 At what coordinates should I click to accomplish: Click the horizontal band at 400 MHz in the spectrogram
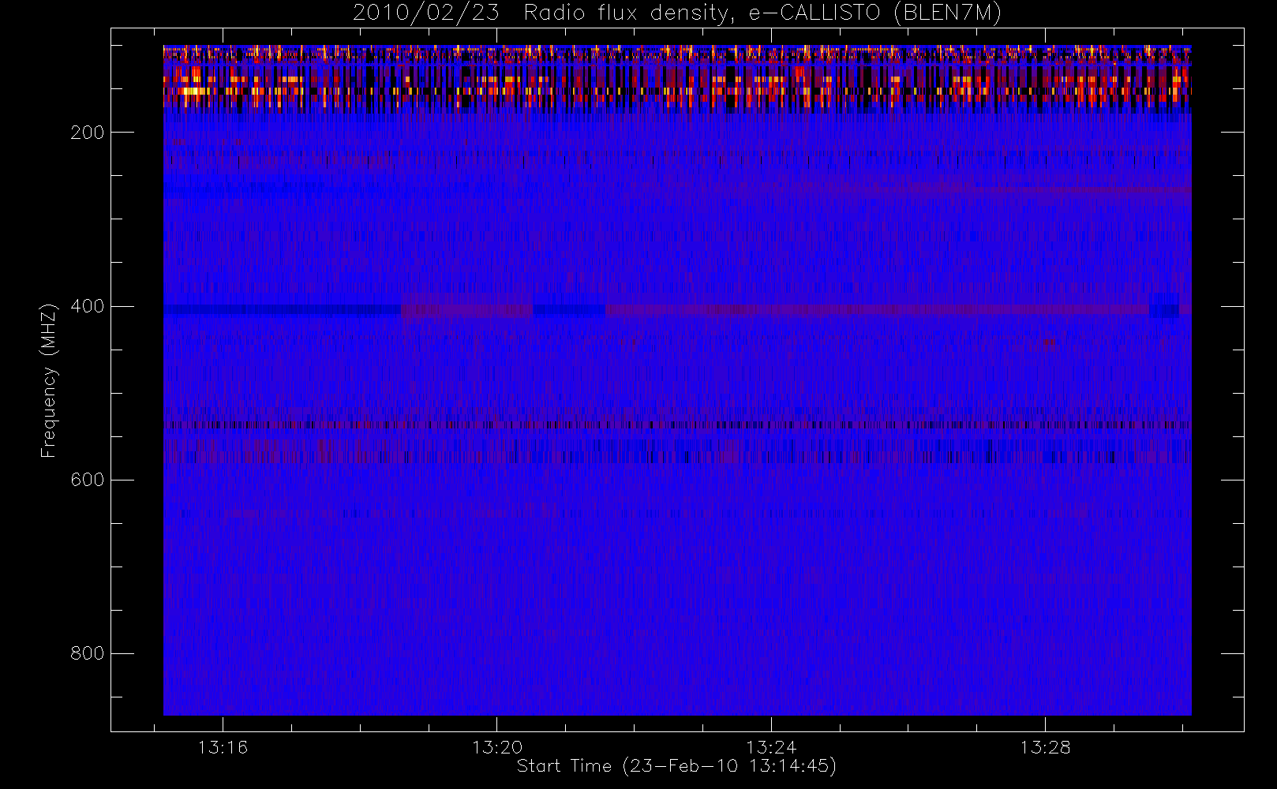(x=677, y=310)
